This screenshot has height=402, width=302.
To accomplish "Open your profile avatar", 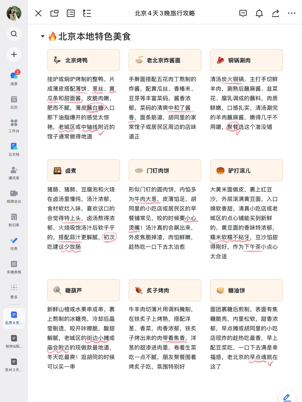I will click(x=14, y=13).
